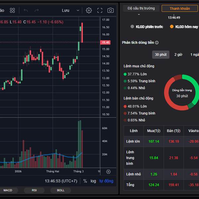
Task: Add the RSI indicator
Action: [x=34, y=190]
